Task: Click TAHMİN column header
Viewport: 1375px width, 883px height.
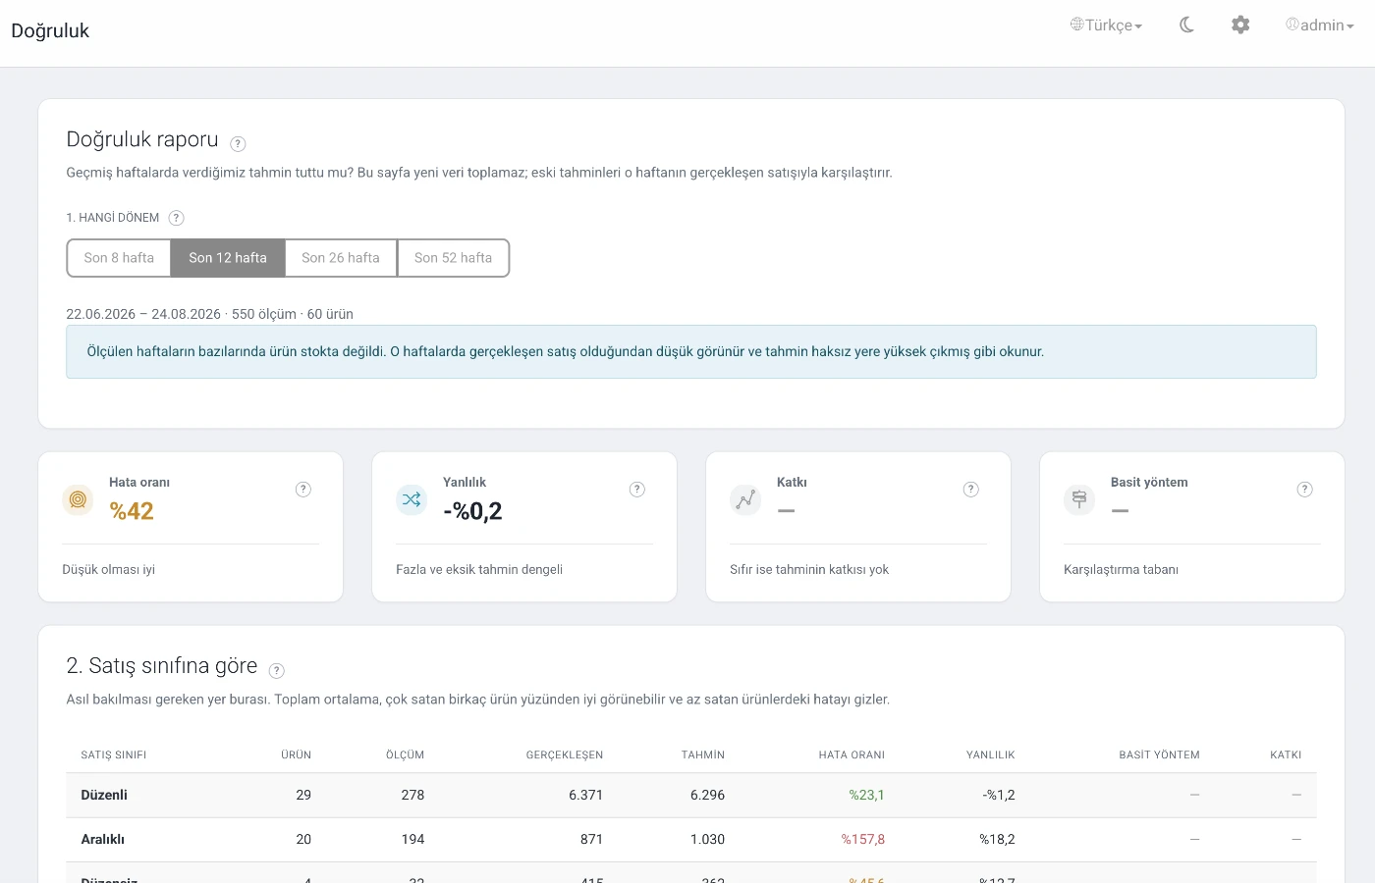Action: [703, 755]
